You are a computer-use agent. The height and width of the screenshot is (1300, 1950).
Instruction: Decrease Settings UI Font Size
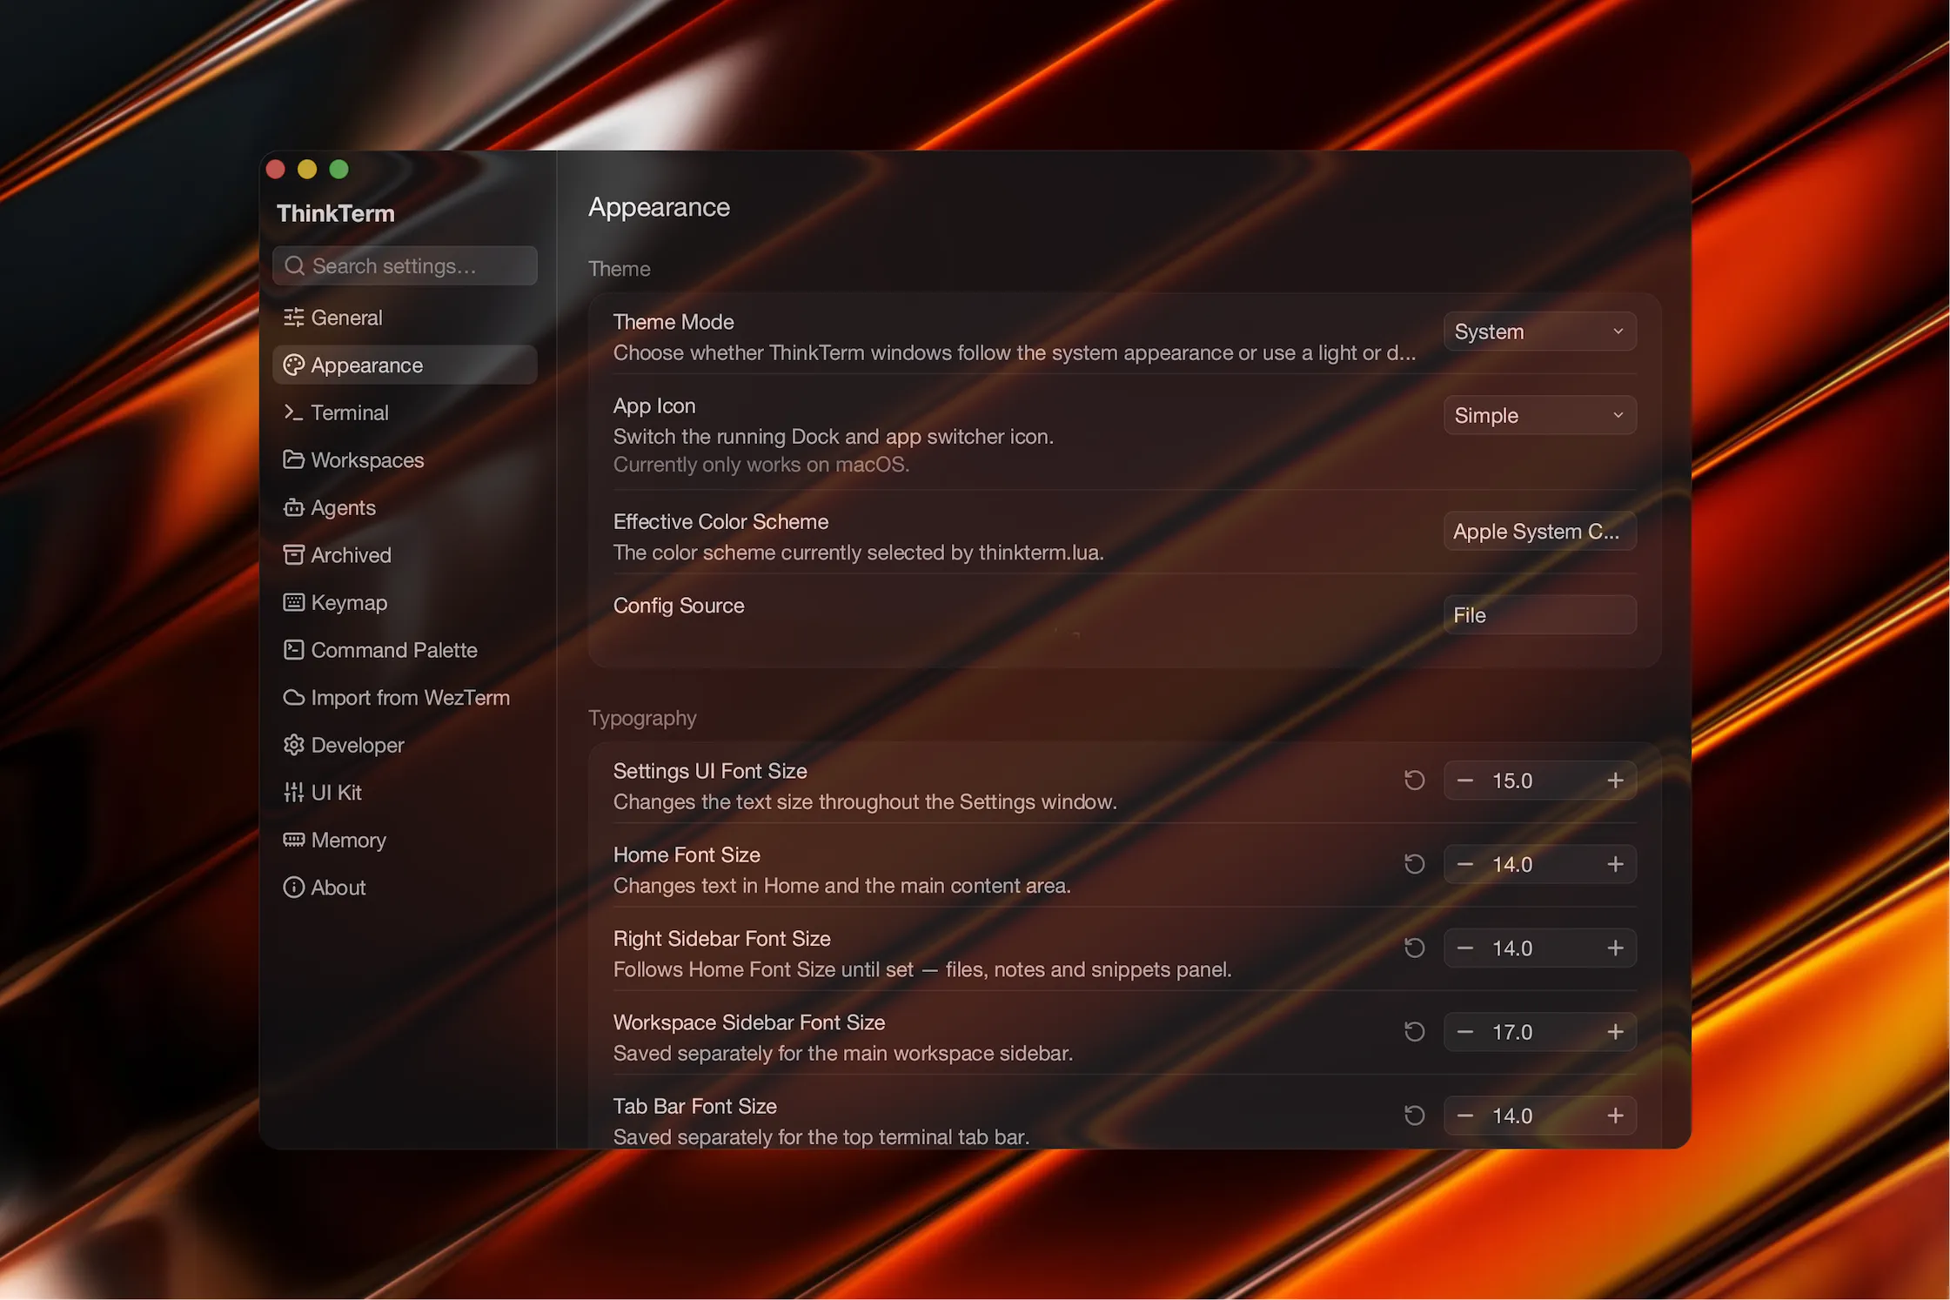pyautogui.click(x=1465, y=781)
